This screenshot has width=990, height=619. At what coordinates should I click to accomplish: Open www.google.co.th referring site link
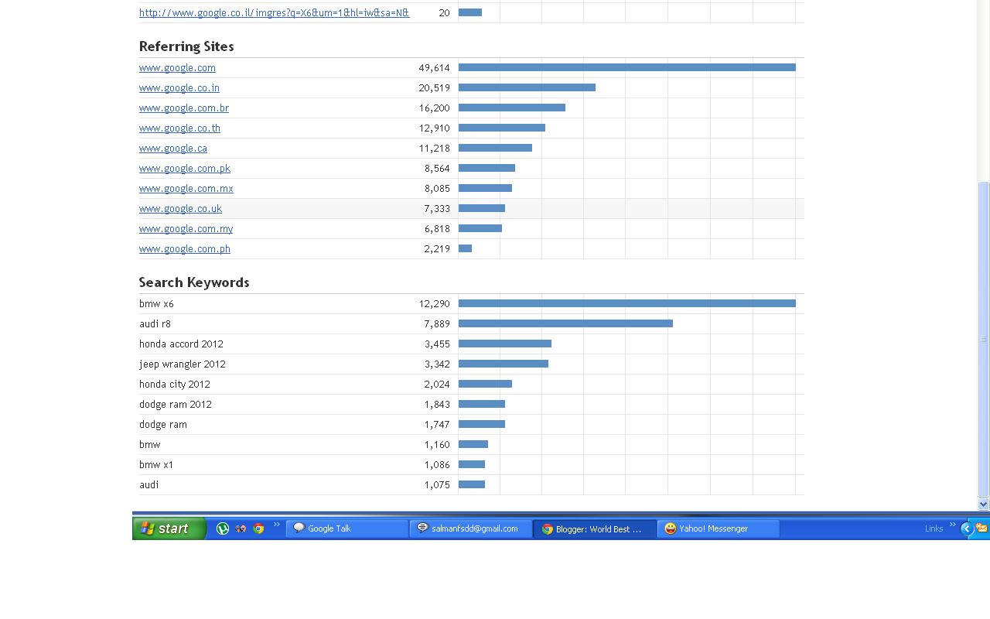[x=179, y=128]
